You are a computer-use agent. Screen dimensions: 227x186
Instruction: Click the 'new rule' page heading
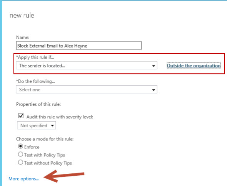(22, 15)
